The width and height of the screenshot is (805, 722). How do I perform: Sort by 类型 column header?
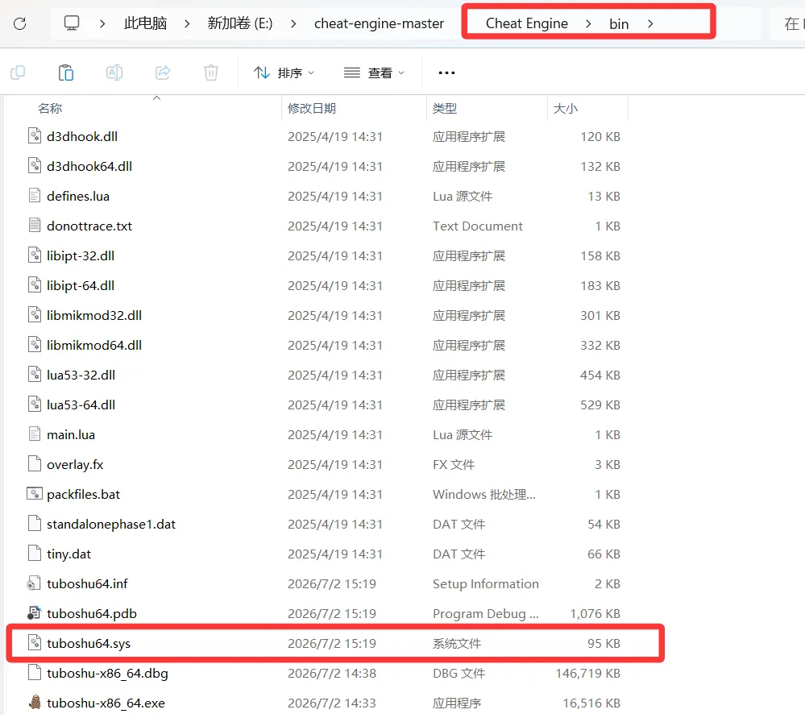tap(445, 108)
